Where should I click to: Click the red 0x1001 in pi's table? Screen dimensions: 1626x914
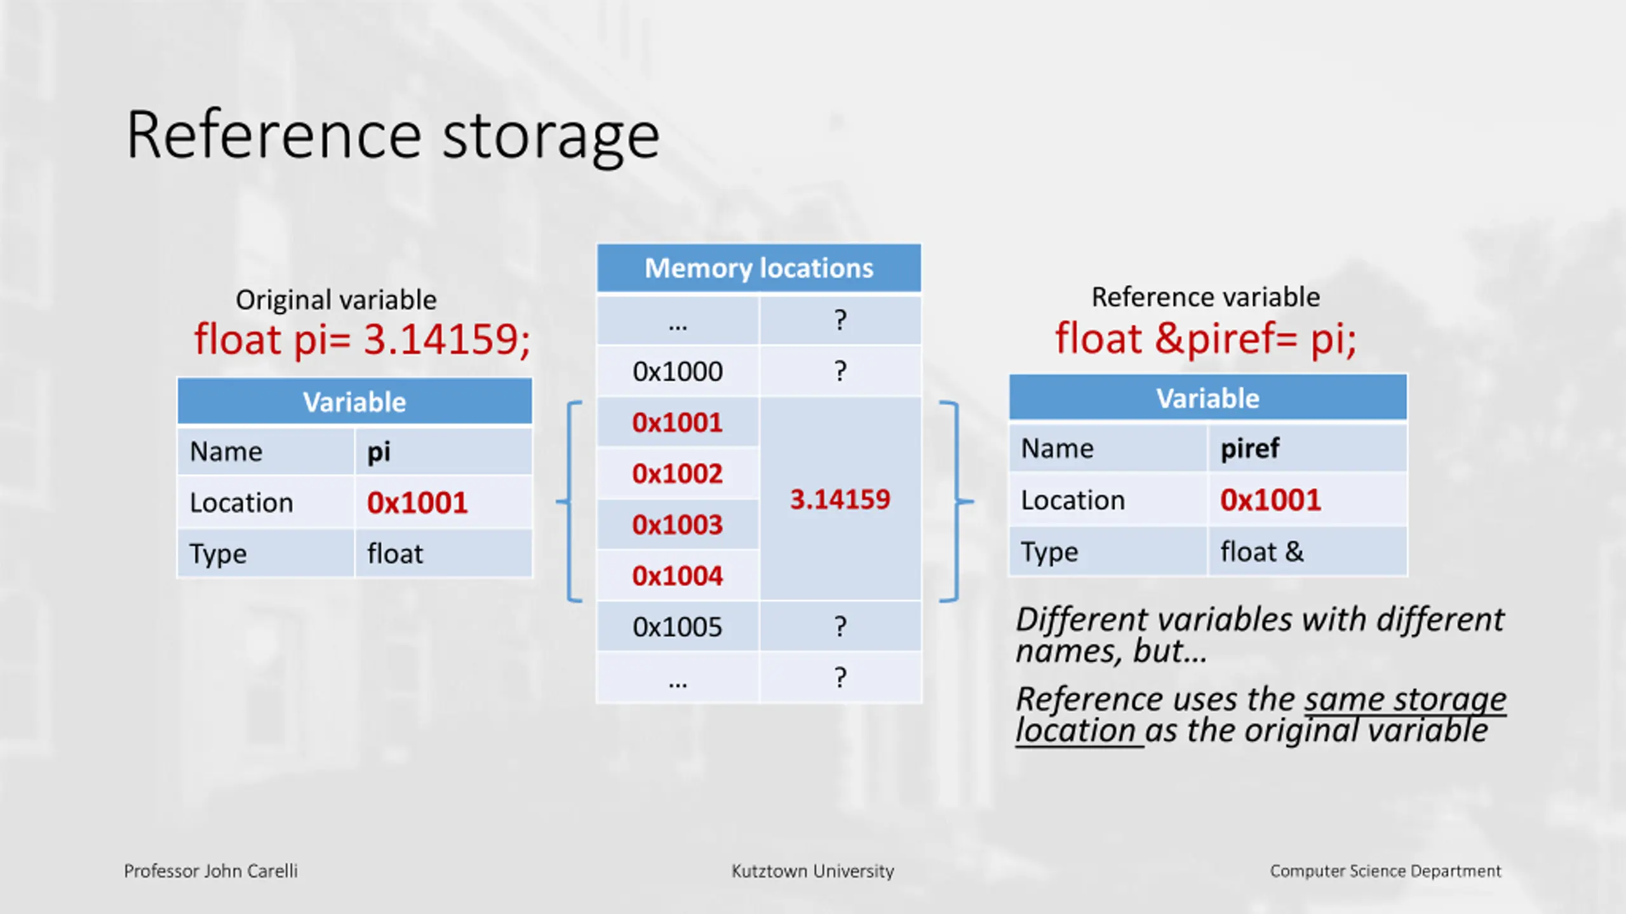point(417,503)
